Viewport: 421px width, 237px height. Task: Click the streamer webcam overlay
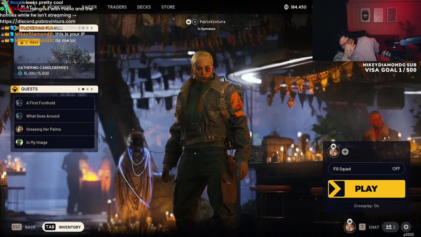tap(367, 30)
